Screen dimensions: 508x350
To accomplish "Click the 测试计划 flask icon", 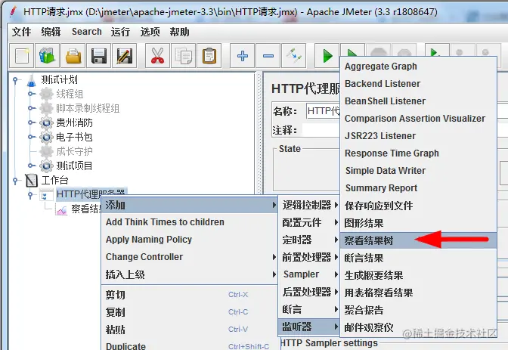I will tap(32, 79).
